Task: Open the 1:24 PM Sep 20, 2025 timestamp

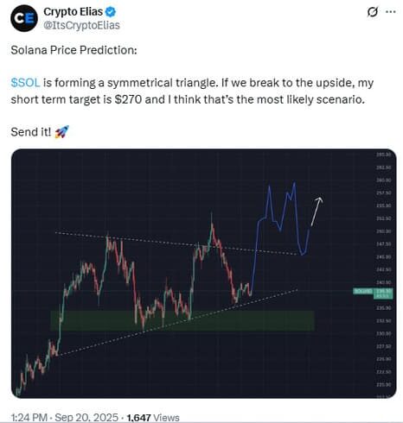Action: 64,417
